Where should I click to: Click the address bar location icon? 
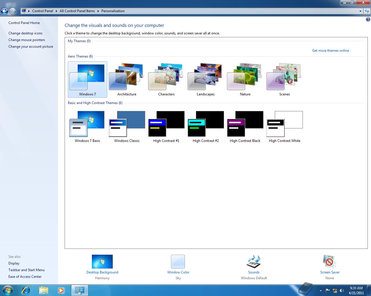24,11
